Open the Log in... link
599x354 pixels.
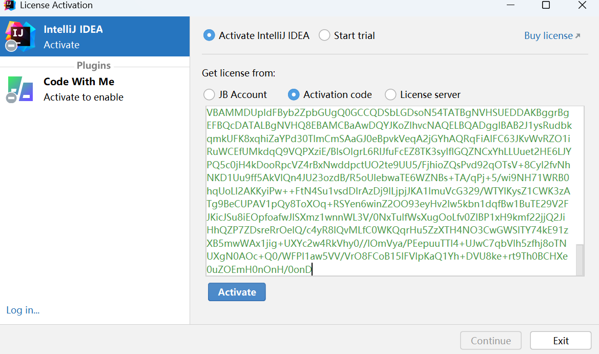click(x=23, y=310)
